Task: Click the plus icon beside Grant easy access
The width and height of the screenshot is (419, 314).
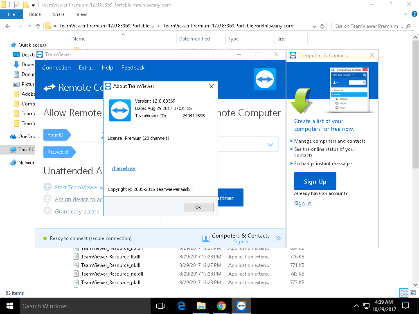Action: tap(47, 211)
